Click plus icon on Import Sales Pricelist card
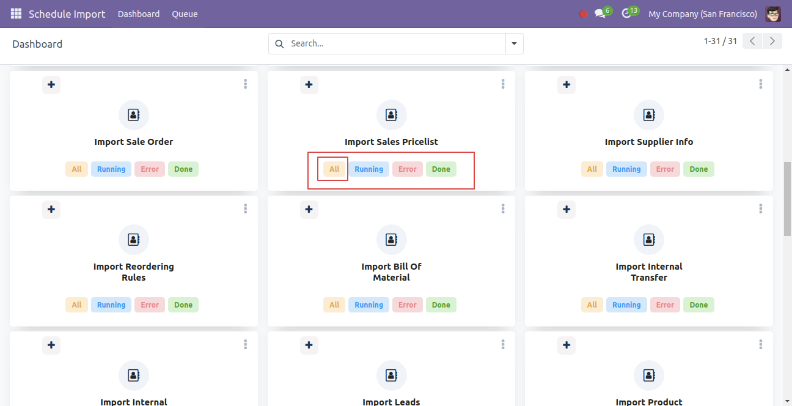The image size is (792, 406). pyautogui.click(x=309, y=84)
